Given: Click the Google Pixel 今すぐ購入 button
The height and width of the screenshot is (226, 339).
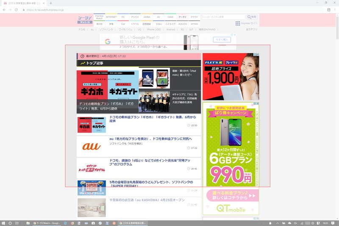Looking at the screenshot, I should [x=222, y=39].
